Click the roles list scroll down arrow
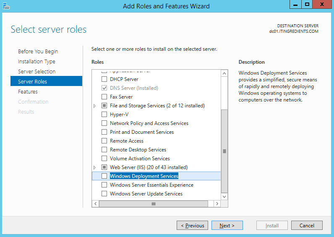334x237 pixels. [x=224, y=196]
